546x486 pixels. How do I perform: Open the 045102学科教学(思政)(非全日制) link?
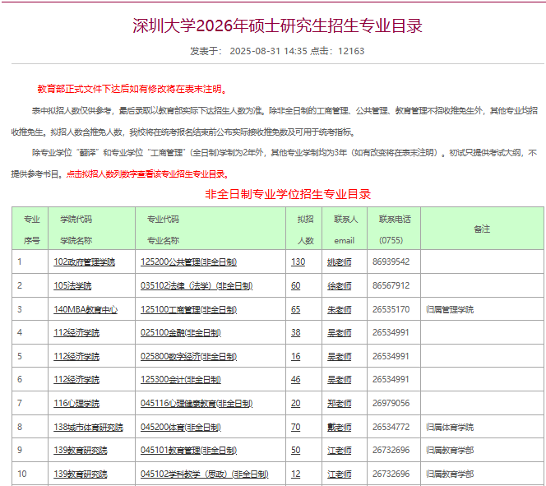tap(205, 474)
